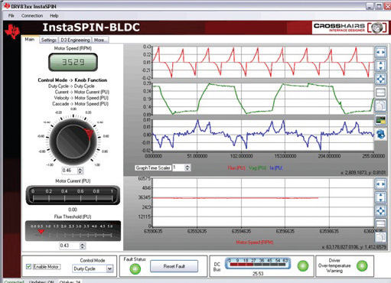
Task: Toggle the Enable Motor checkbox
Action: click(28, 267)
